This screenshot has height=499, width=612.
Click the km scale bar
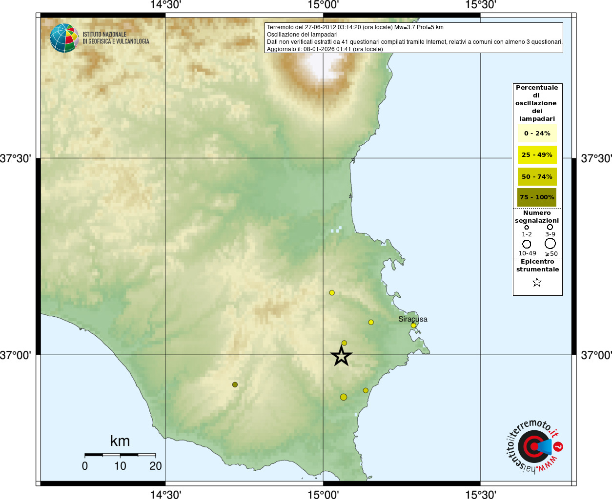click(x=120, y=455)
